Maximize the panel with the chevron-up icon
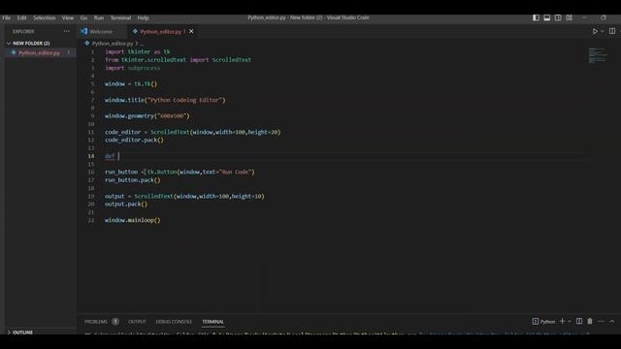This screenshot has width=621, height=349. click(612, 321)
